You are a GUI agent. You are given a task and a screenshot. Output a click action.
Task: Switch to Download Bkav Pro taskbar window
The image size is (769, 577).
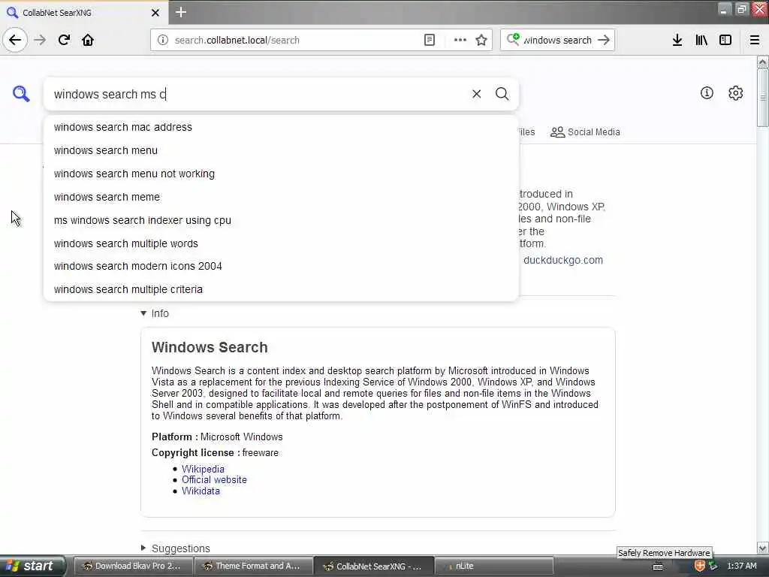coord(134,566)
